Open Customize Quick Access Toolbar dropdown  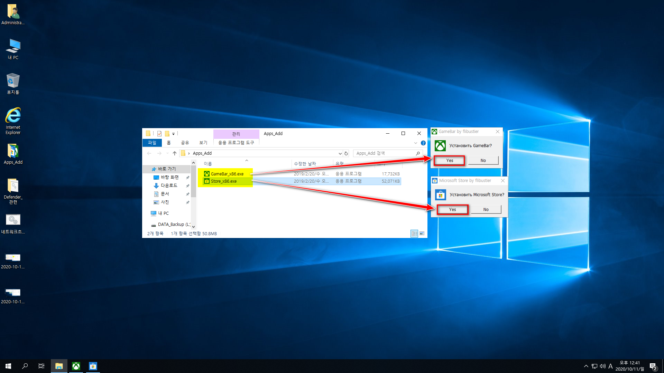pyautogui.click(x=174, y=134)
